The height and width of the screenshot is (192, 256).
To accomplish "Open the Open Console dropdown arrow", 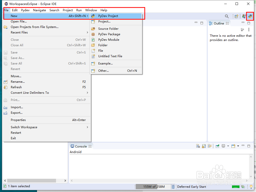I will [238, 146].
